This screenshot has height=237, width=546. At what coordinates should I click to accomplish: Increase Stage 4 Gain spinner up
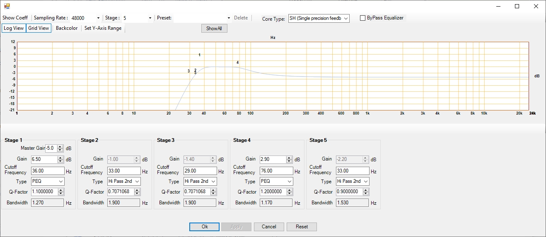[289, 158]
